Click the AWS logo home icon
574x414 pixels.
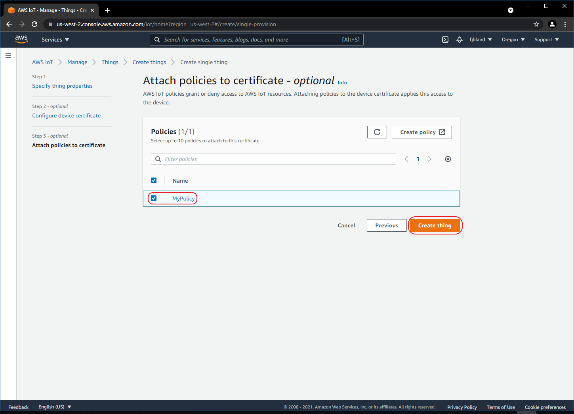(21, 39)
